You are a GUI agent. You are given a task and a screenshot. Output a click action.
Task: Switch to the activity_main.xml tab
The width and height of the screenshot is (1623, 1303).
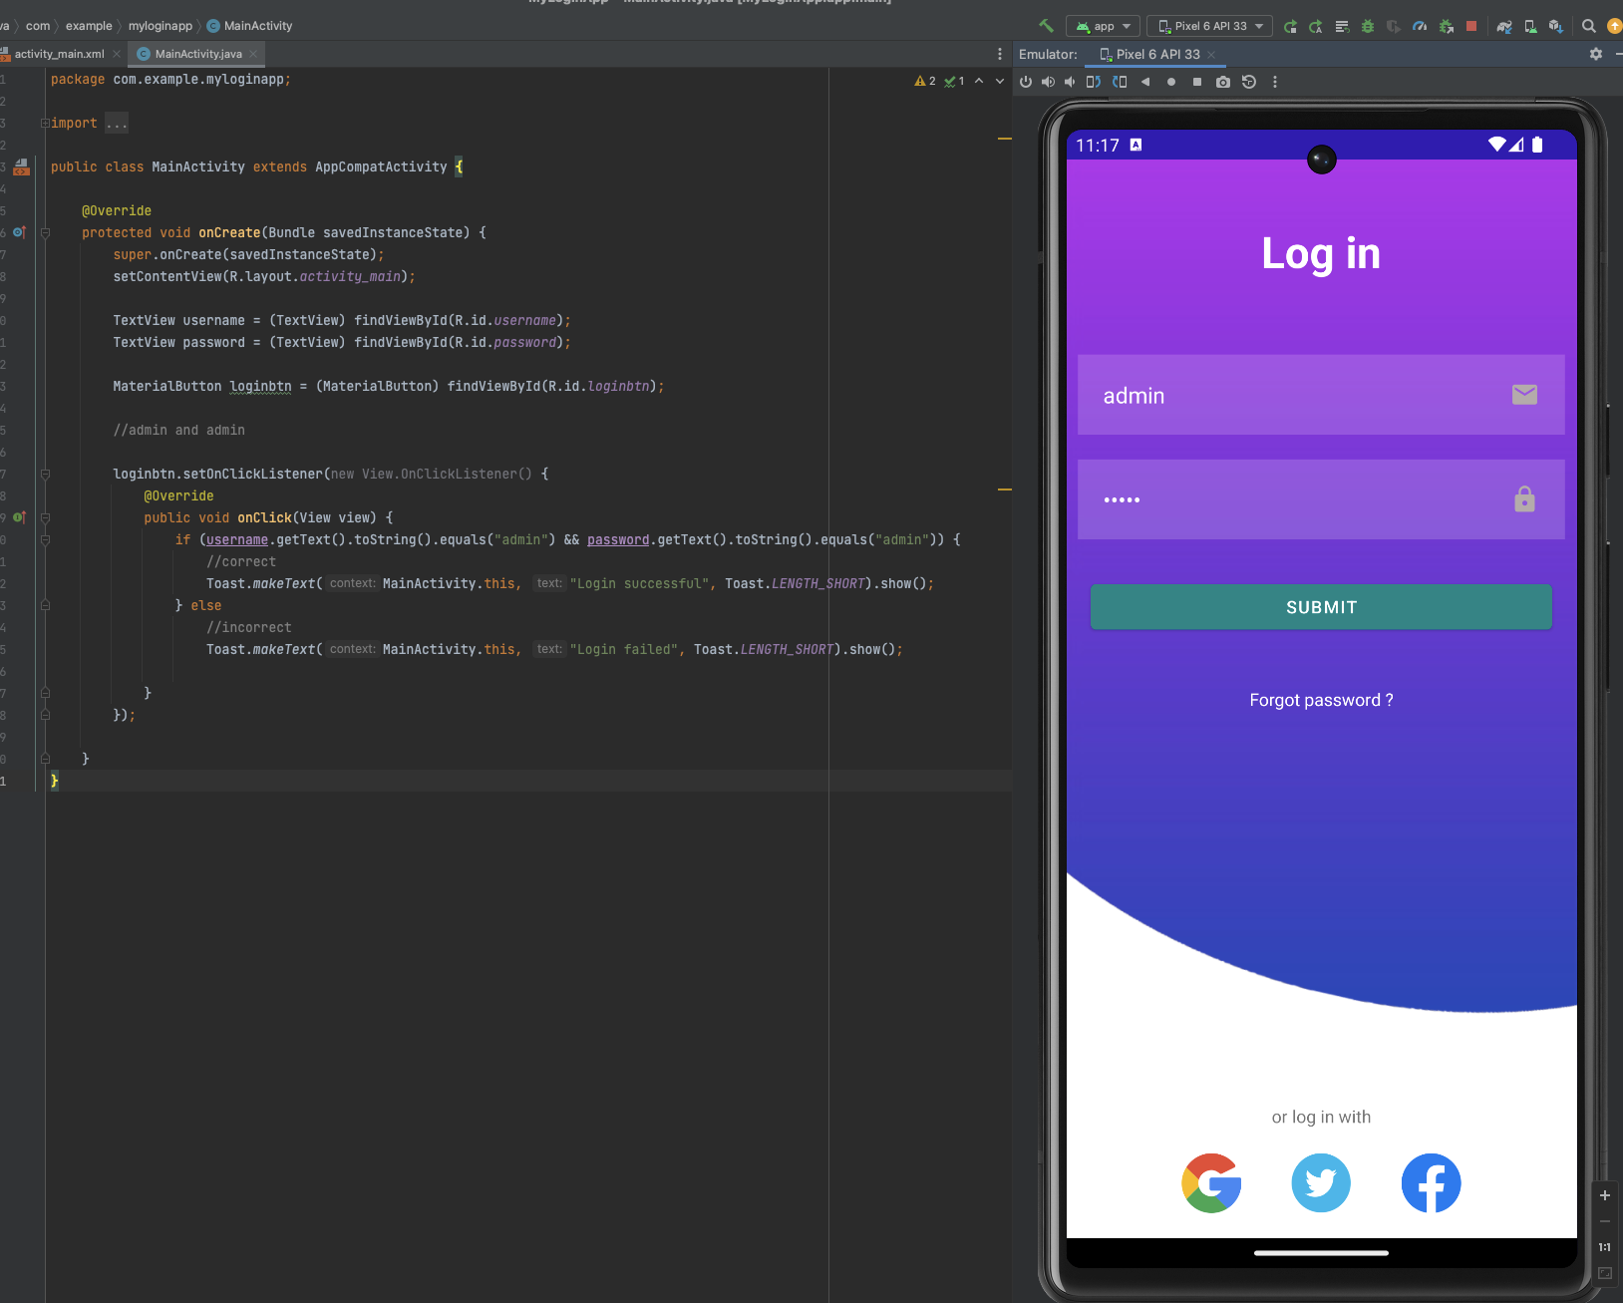pyautogui.click(x=60, y=54)
